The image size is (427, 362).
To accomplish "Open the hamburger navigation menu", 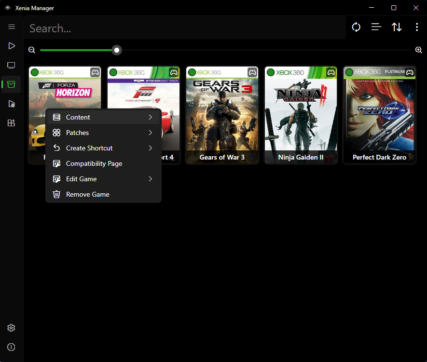I will (x=12, y=27).
